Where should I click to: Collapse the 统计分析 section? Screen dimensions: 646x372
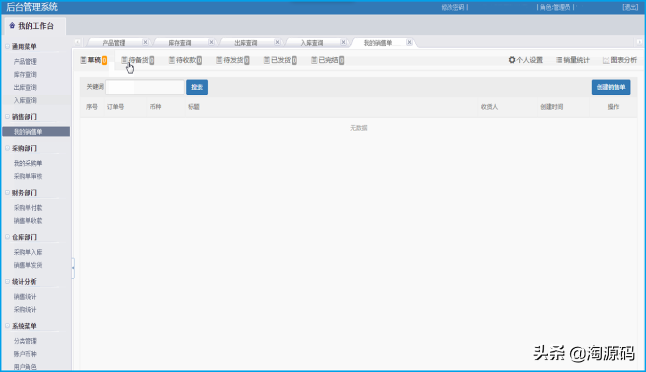[x=8, y=281]
